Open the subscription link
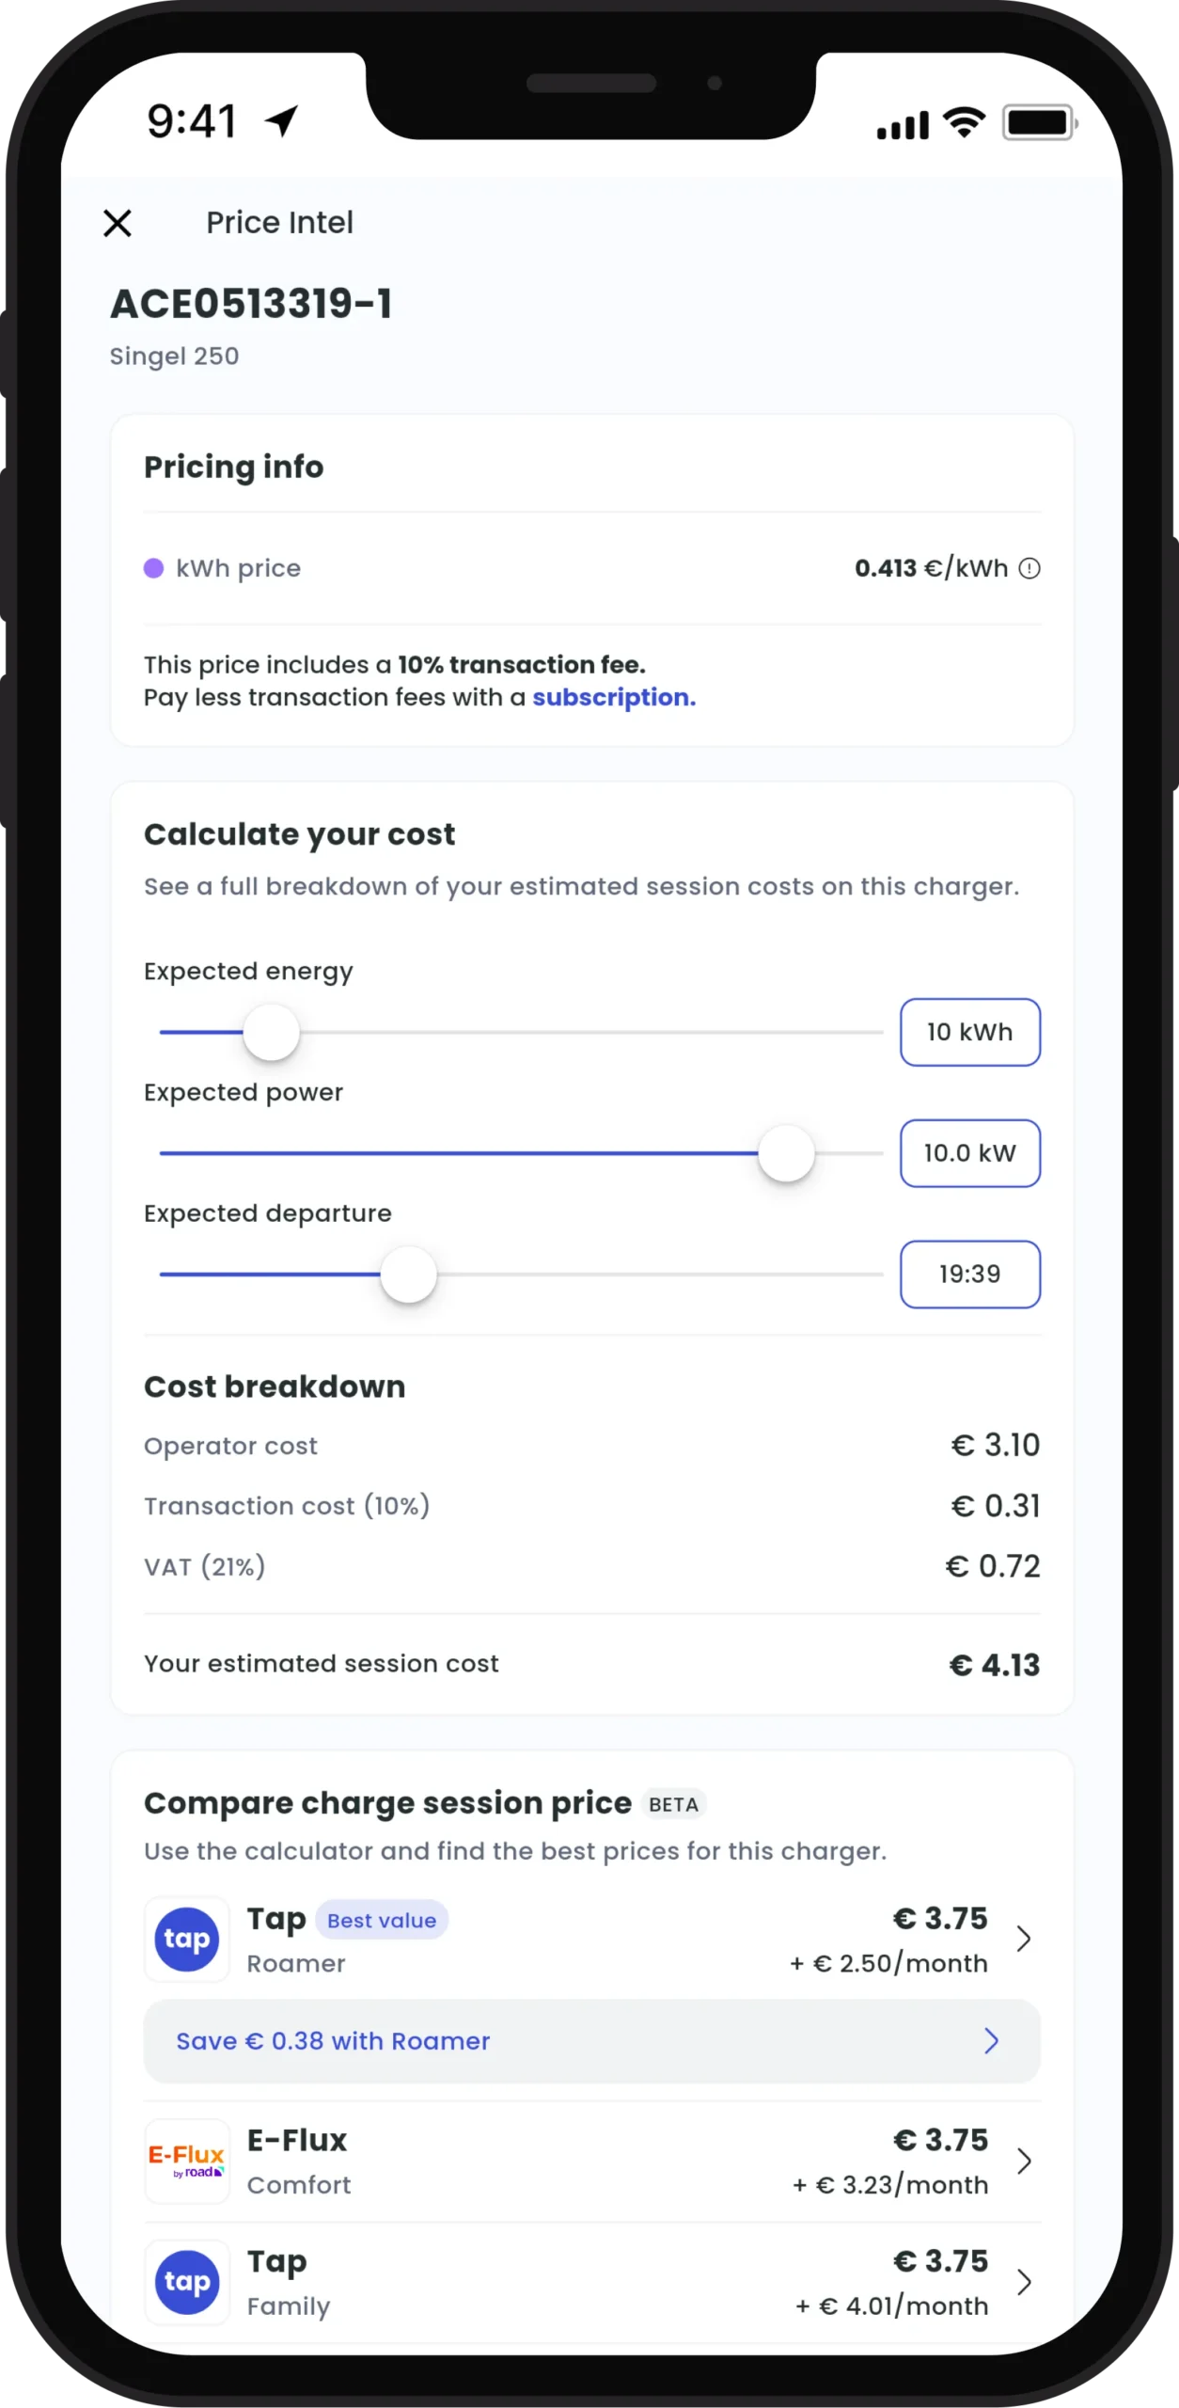The image size is (1179, 2408). (614, 697)
